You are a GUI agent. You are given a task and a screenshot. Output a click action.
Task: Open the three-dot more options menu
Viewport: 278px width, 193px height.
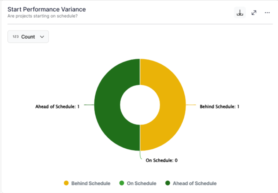click(x=267, y=13)
